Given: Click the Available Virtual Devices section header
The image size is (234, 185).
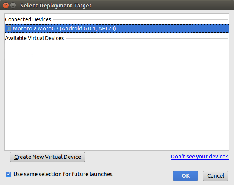Looking at the screenshot, I should click(34, 38).
